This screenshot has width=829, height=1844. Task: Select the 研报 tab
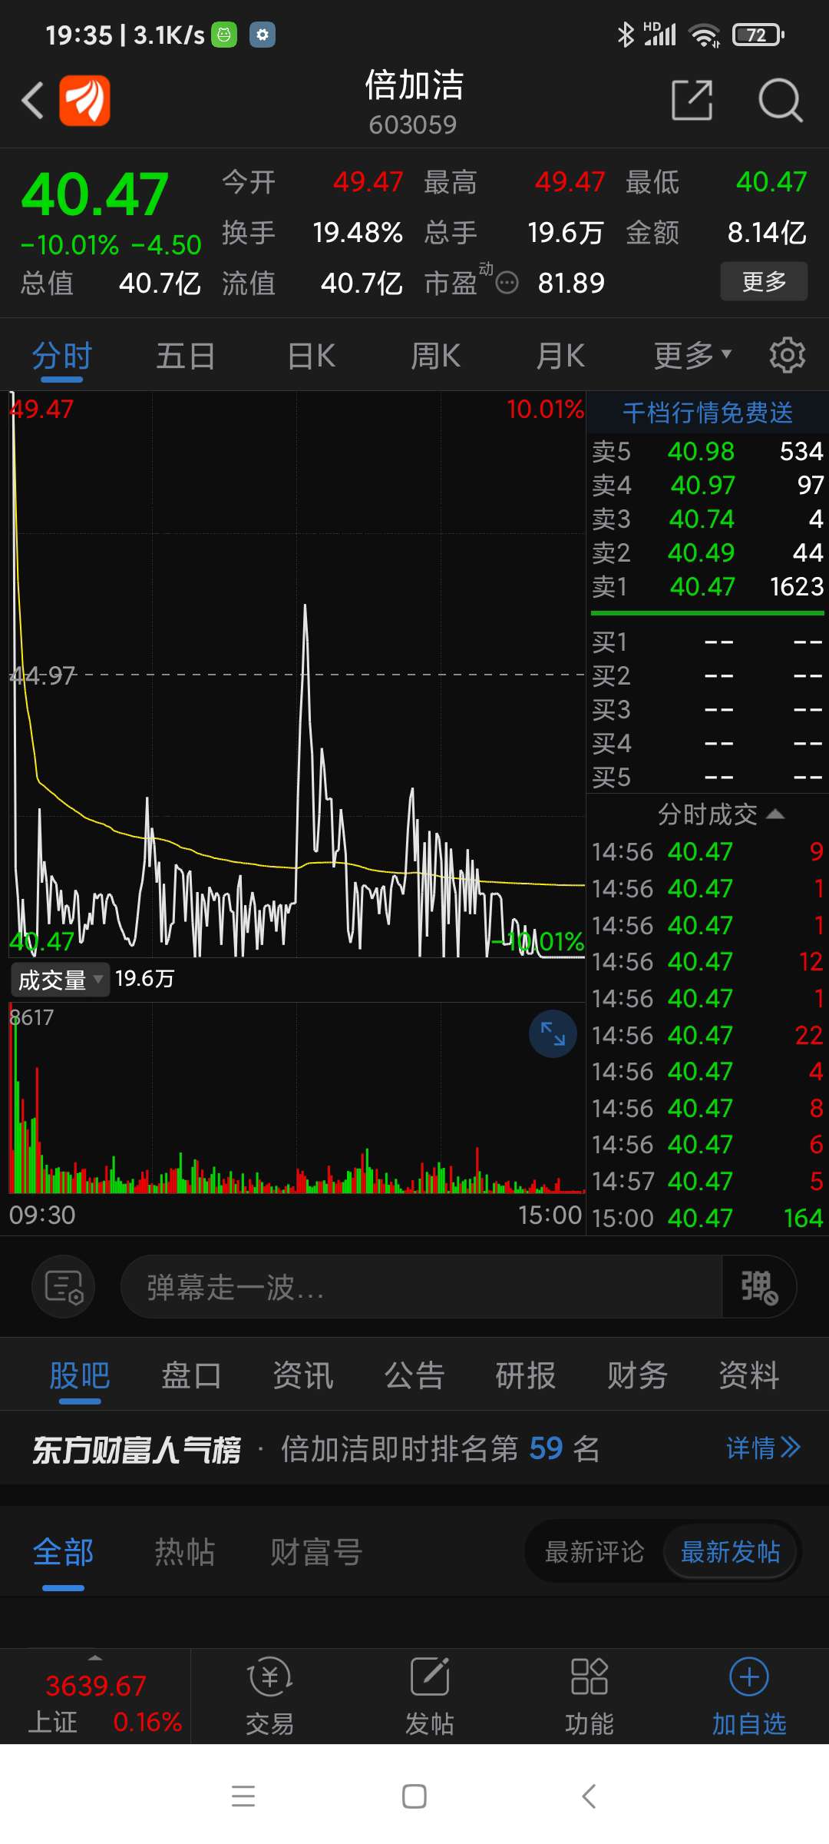click(x=526, y=1375)
